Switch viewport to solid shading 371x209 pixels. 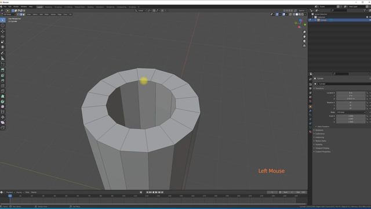(297, 15)
